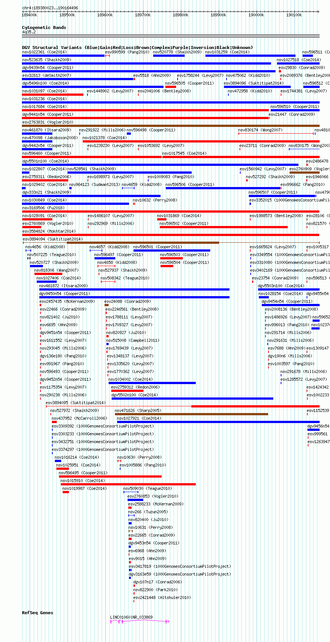Click nsv964123 (Sudmant2013) label
The height and width of the screenshot is (642, 330).
tap(95, 184)
